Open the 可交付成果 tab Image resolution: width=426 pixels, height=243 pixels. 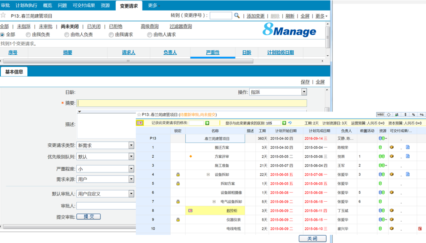(x=84, y=5)
